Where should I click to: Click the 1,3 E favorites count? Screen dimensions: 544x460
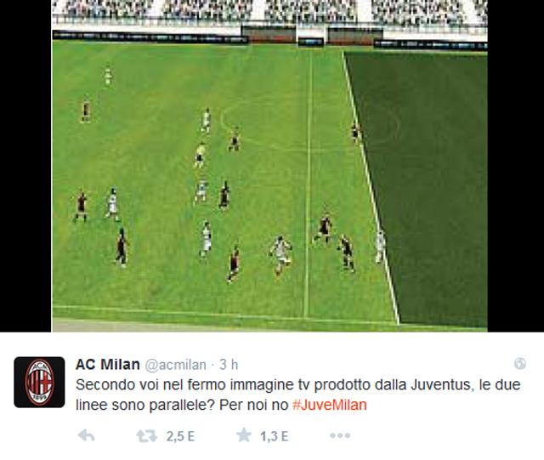(274, 436)
